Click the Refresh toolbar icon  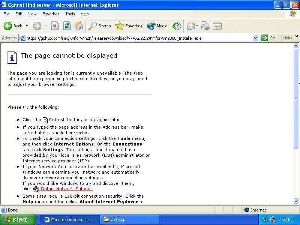click(x=67, y=26)
